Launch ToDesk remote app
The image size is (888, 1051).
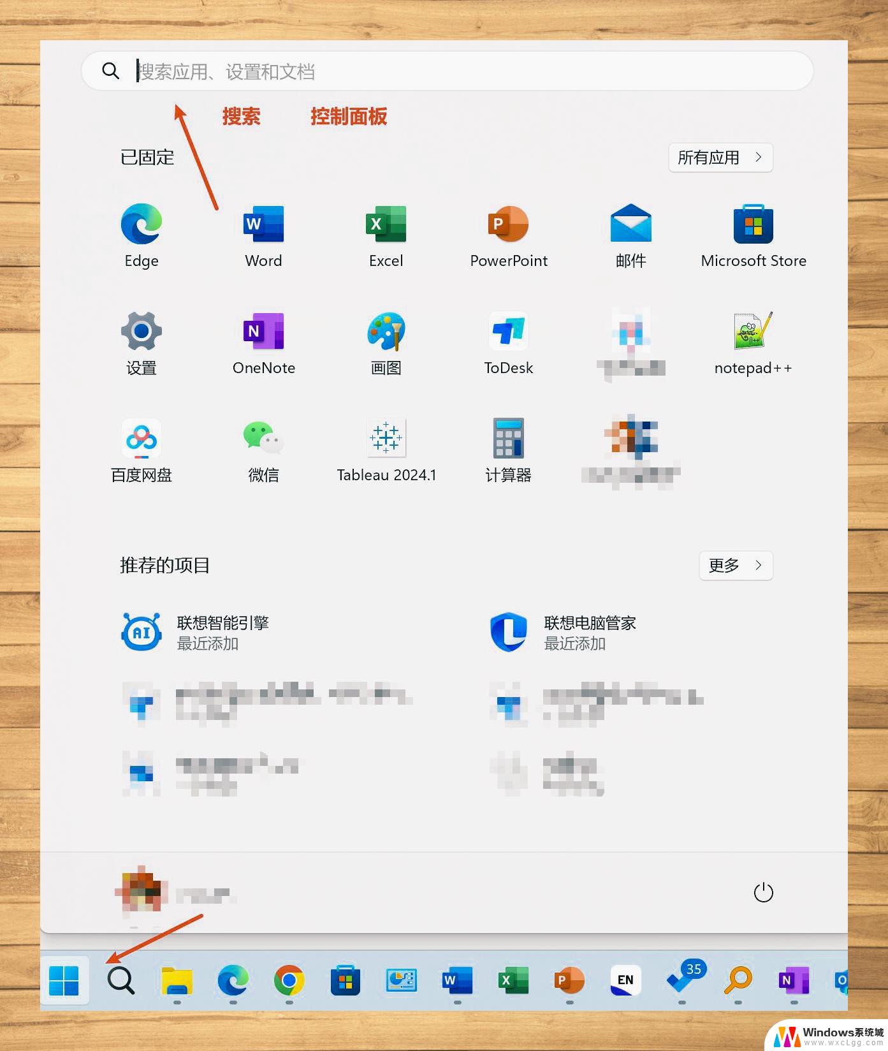click(509, 342)
